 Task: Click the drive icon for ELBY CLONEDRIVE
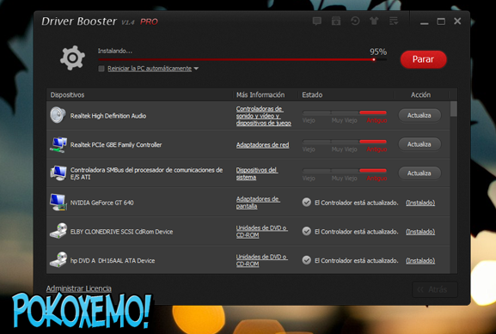[58, 231]
